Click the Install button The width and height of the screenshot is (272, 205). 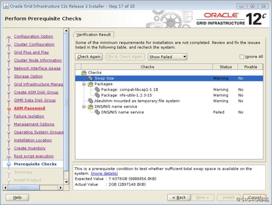(228, 197)
